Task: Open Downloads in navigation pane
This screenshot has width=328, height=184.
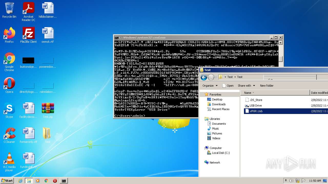Action: 219,104
